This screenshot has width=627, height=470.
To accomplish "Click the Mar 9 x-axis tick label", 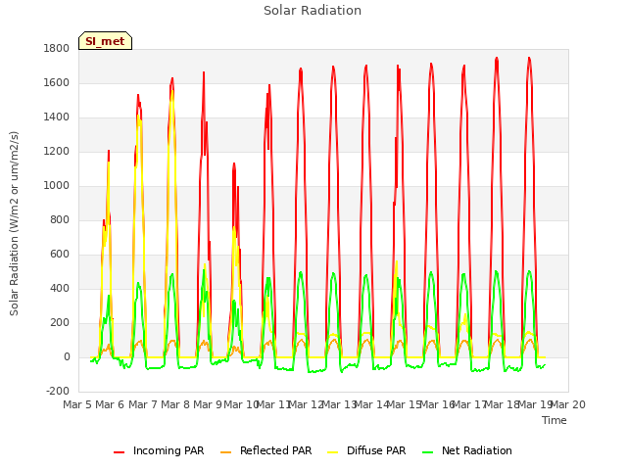I will coord(208,404).
